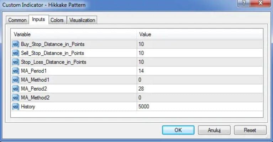Viewport: 273px width, 142px height.
Task: Click the Variable column header
Action: 74,34
